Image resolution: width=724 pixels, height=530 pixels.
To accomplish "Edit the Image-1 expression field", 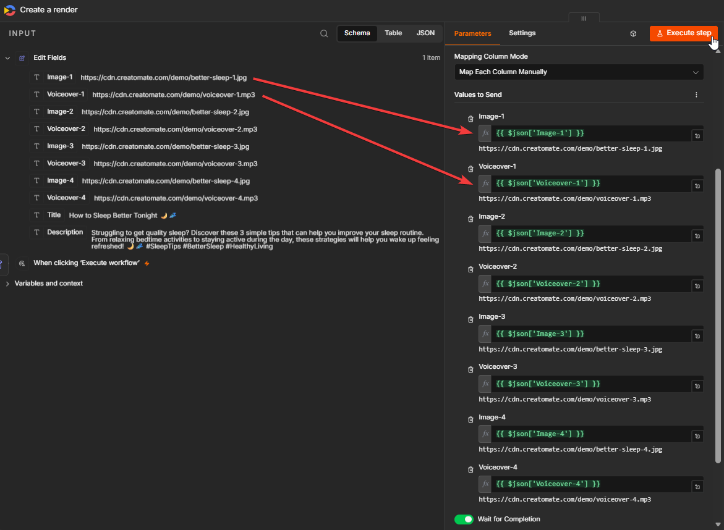I will (591, 133).
